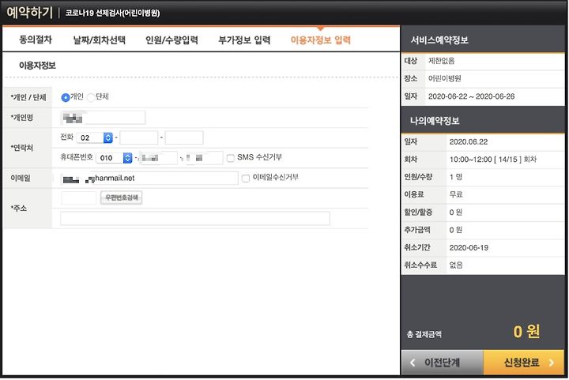Image resolution: width=569 pixels, height=380 pixels.
Task: Click the 휴대폰번호 middle number field
Action: 158,158
